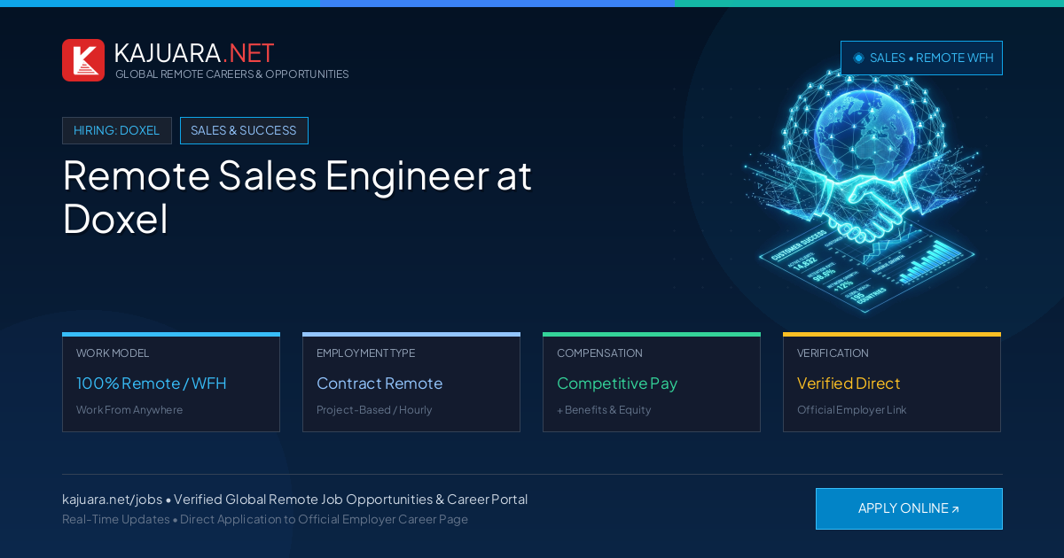Click the KAJUARA.NET site name

pos(194,53)
